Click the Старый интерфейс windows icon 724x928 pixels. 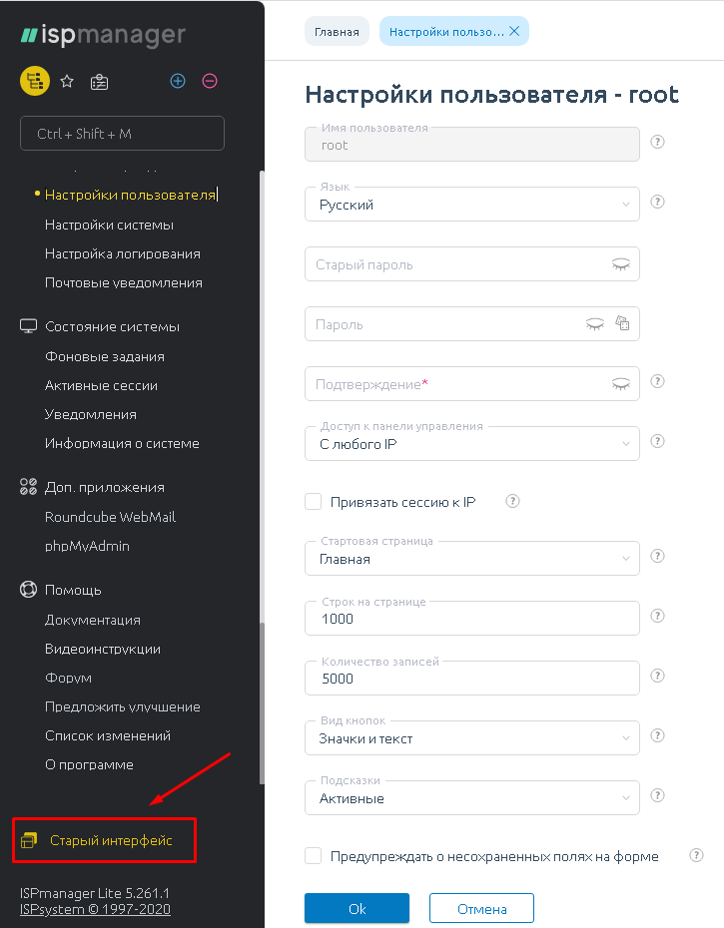pos(29,840)
